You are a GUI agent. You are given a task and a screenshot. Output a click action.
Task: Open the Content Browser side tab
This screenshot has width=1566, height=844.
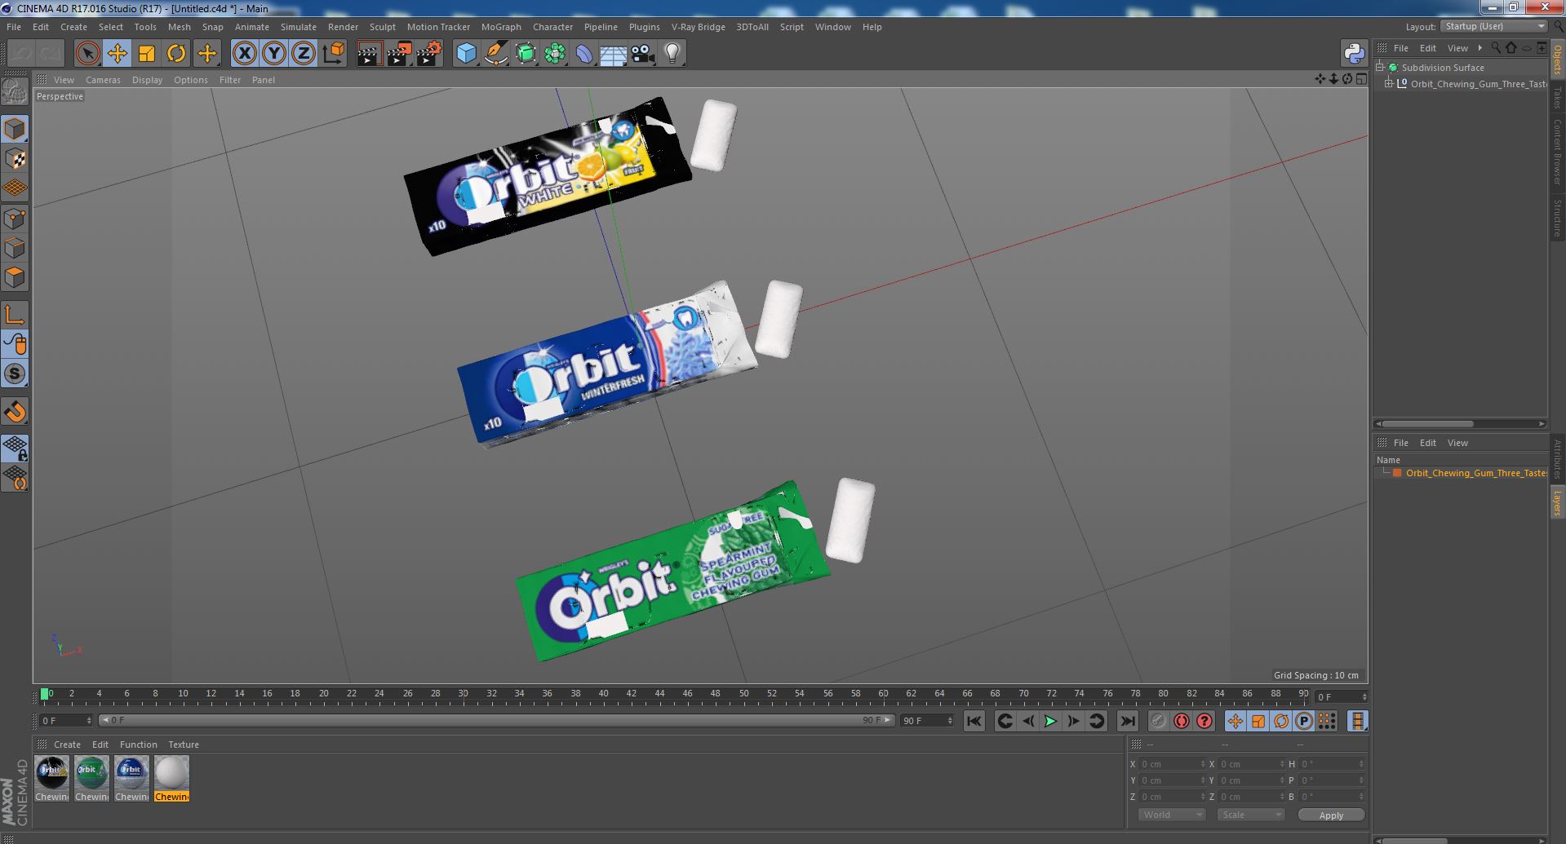click(1558, 151)
